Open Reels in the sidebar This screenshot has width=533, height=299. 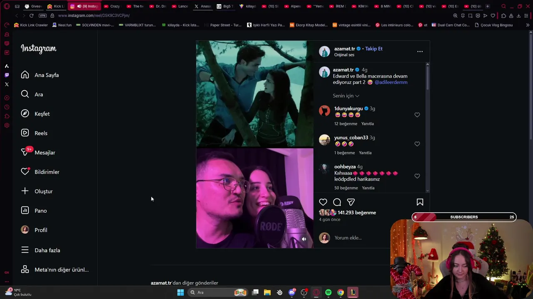point(34,133)
